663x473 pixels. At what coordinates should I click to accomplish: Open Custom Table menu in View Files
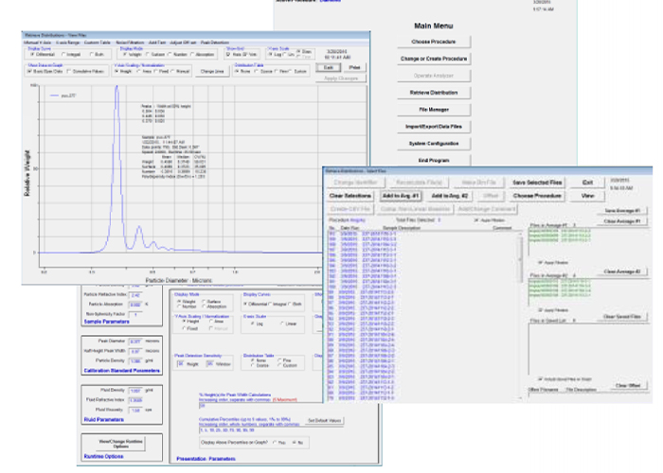click(x=98, y=43)
